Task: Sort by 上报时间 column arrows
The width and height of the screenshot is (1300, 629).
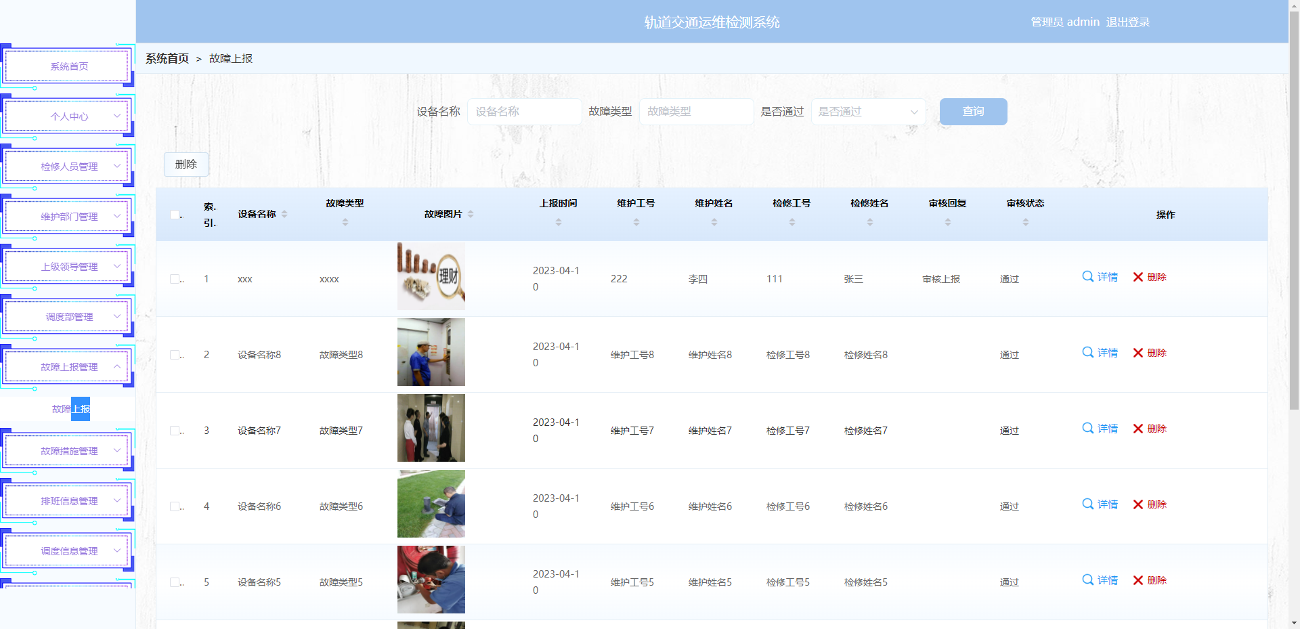Action: [559, 222]
